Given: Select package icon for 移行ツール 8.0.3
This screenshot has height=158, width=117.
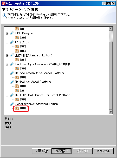Looking at the screenshot, I should pos(17,47).
